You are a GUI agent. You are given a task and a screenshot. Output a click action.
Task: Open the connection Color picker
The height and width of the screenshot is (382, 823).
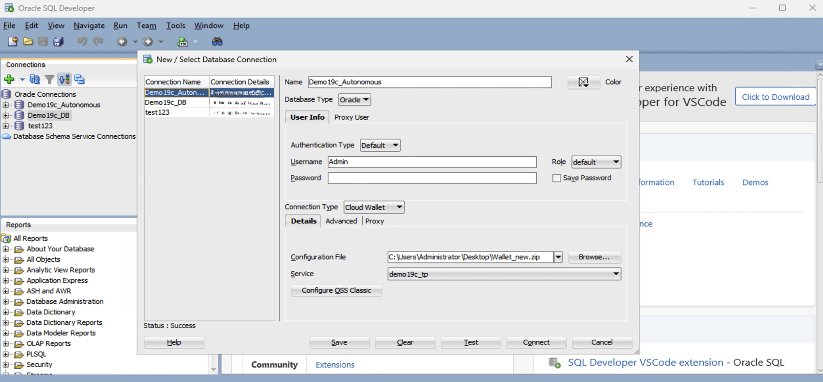tap(583, 82)
